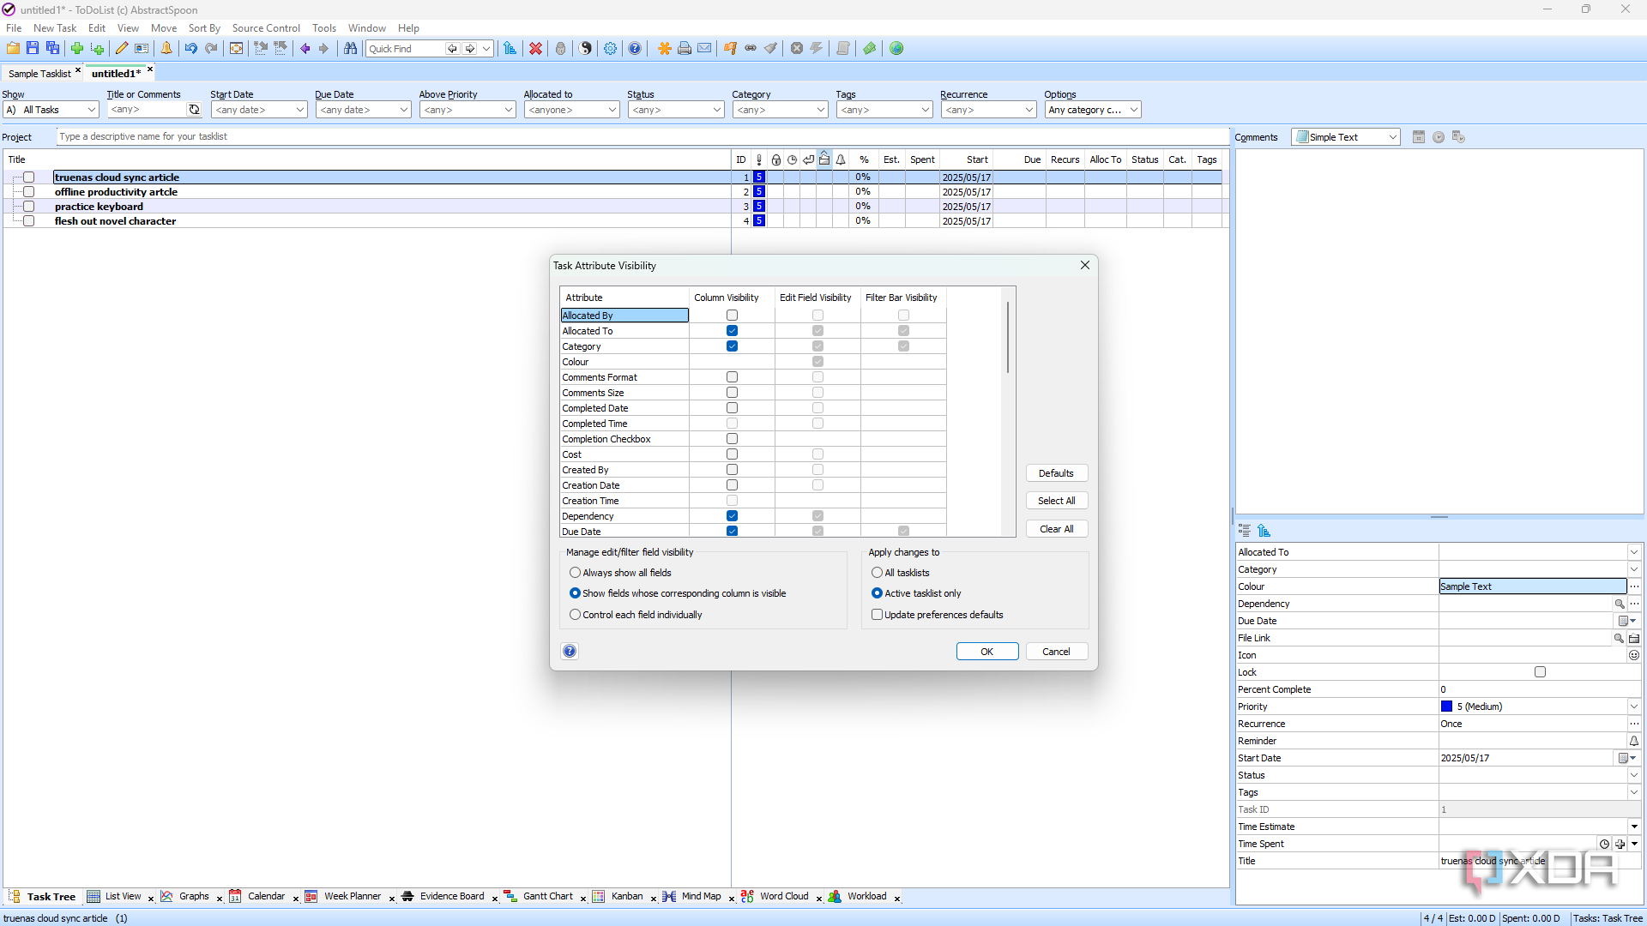Click the yin-yang icon in toolbar

pyautogui.click(x=585, y=49)
